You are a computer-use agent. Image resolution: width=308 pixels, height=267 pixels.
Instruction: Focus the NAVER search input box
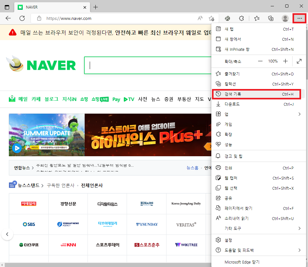[x=148, y=65]
